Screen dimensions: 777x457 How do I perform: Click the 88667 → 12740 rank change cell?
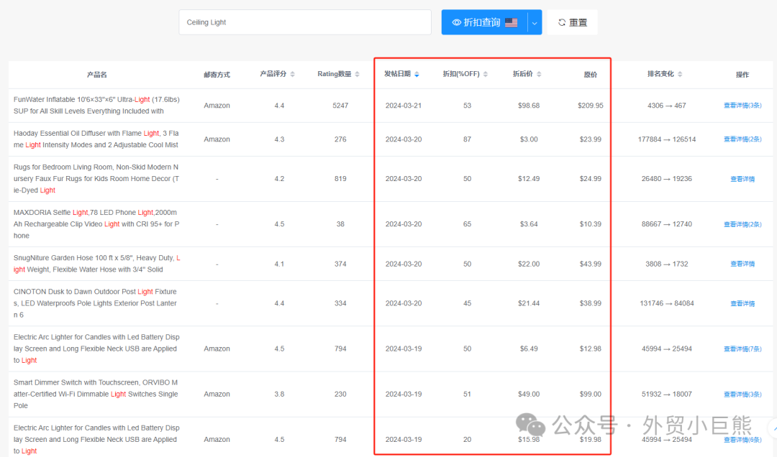click(x=666, y=224)
